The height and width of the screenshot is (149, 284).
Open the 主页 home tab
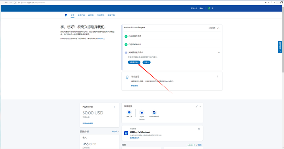coord(73,15)
